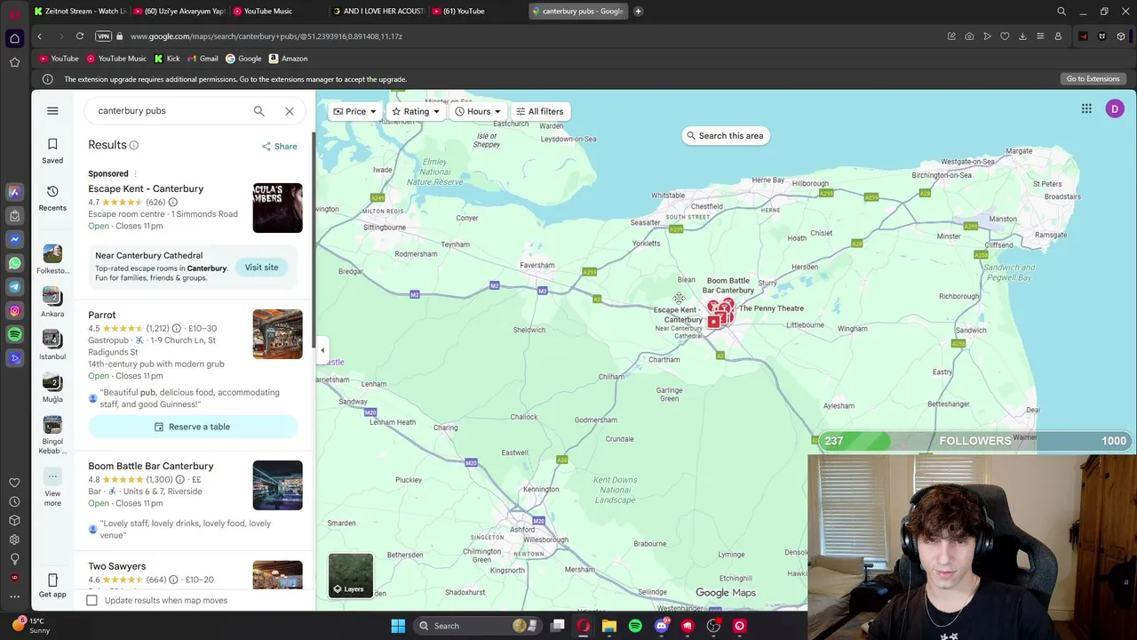Open Telegram in Opera sidebar
This screenshot has height=640, width=1137.
(15, 286)
